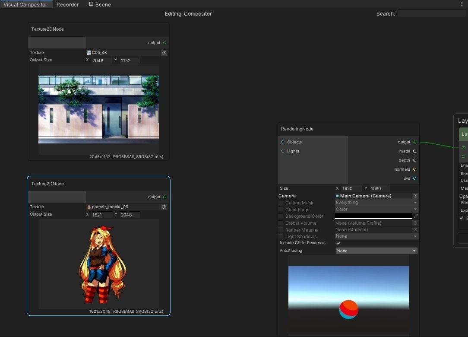Click the uvs output port
Viewport: 468px width, 337px height.
(x=414, y=178)
